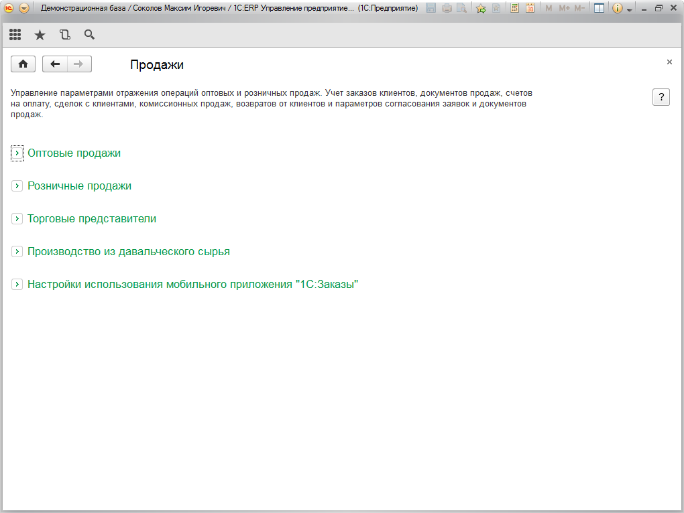The width and height of the screenshot is (684, 513).
Task: Minimize the application window
Action: point(644,8)
